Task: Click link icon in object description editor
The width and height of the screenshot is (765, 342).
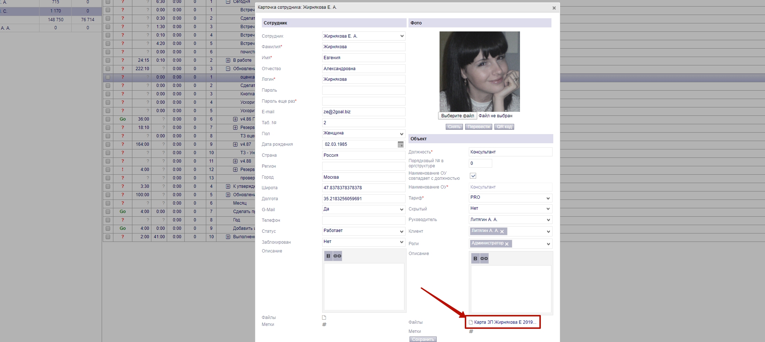Action: pos(484,259)
